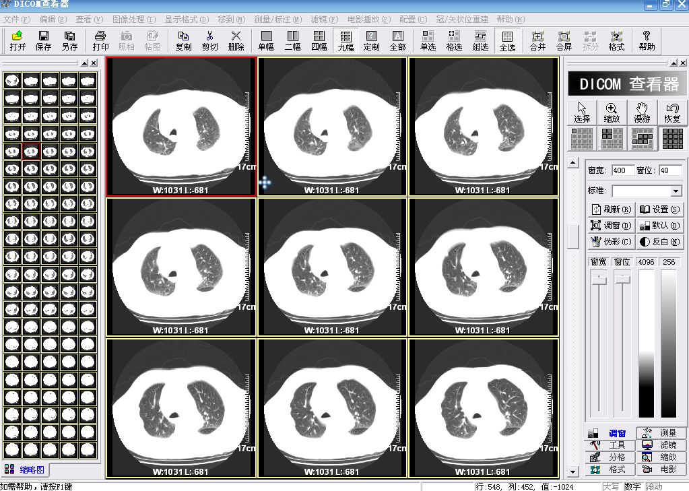Click the 伪彩 (Pseudo-color) button
Screen dimensions: 689x491
(611, 242)
